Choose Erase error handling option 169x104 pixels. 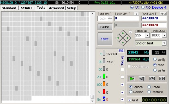point(149,87)
